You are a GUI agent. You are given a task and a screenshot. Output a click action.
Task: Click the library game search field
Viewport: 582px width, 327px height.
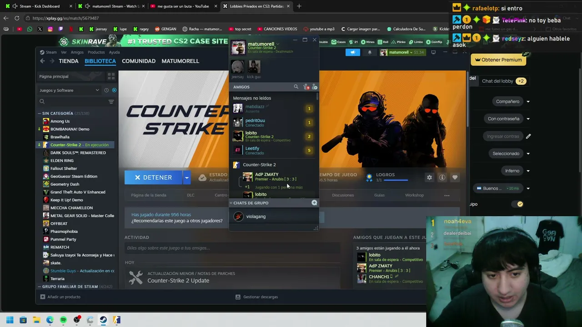coord(72,102)
